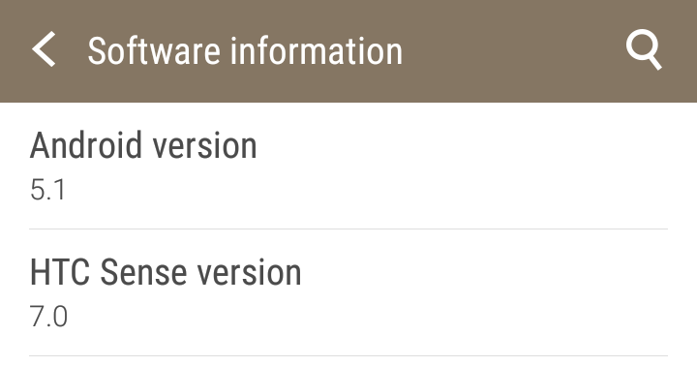
Task: Tap the word version after Sense
Action: [250, 273]
